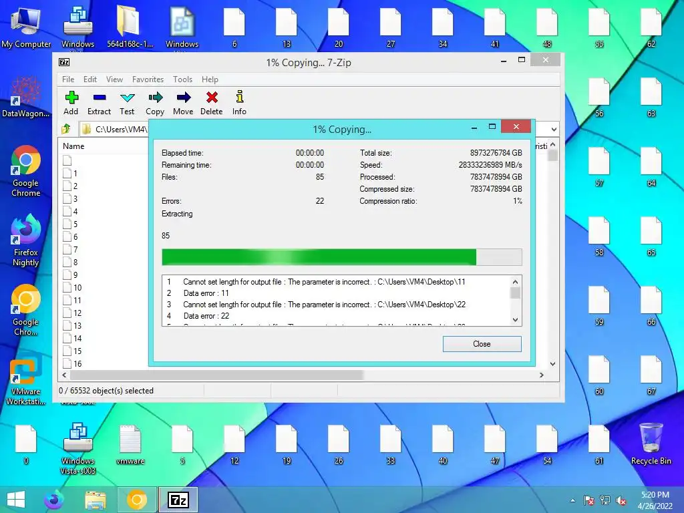Viewport: 684px width, 513px height.
Task: Click the '0 / 65532 object(s) selected' status
Action: pyautogui.click(x=106, y=390)
